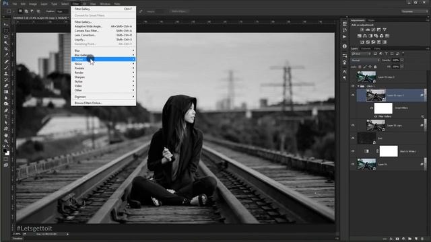The image size is (431, 242).
Task: Select the Move tool
Action: pos(6,25)
